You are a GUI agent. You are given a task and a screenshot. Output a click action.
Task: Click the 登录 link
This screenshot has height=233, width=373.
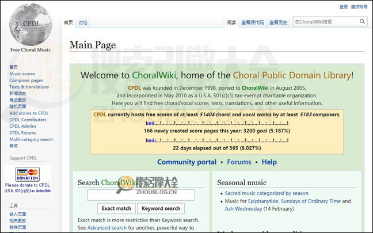343,7
